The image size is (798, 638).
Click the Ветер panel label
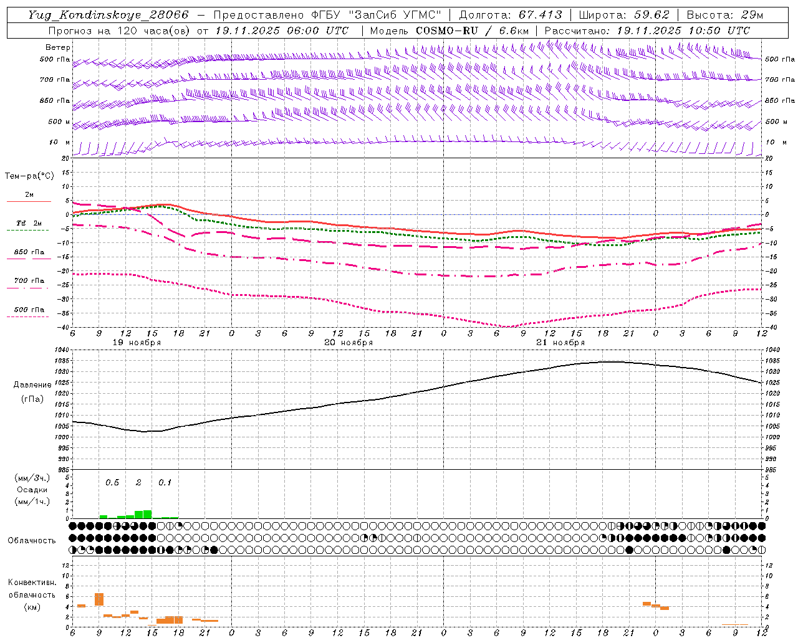tap(58, 47)
